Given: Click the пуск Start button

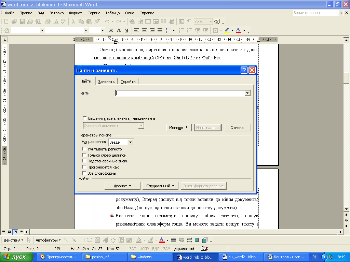Looking at the screenshot, I should pyautogui.click(x=16, y=257).
